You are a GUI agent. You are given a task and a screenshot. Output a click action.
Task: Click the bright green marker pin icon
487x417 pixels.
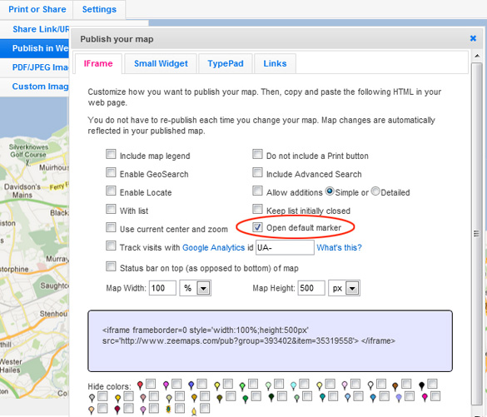(x=242, y=386)
